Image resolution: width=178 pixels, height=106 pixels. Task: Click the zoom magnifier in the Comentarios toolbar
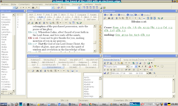point(140,18)
